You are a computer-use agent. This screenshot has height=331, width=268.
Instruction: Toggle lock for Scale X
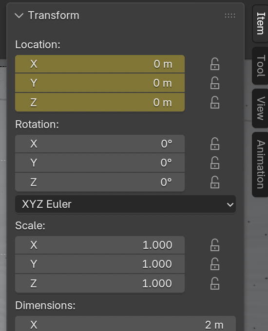(x=215, y=245)
